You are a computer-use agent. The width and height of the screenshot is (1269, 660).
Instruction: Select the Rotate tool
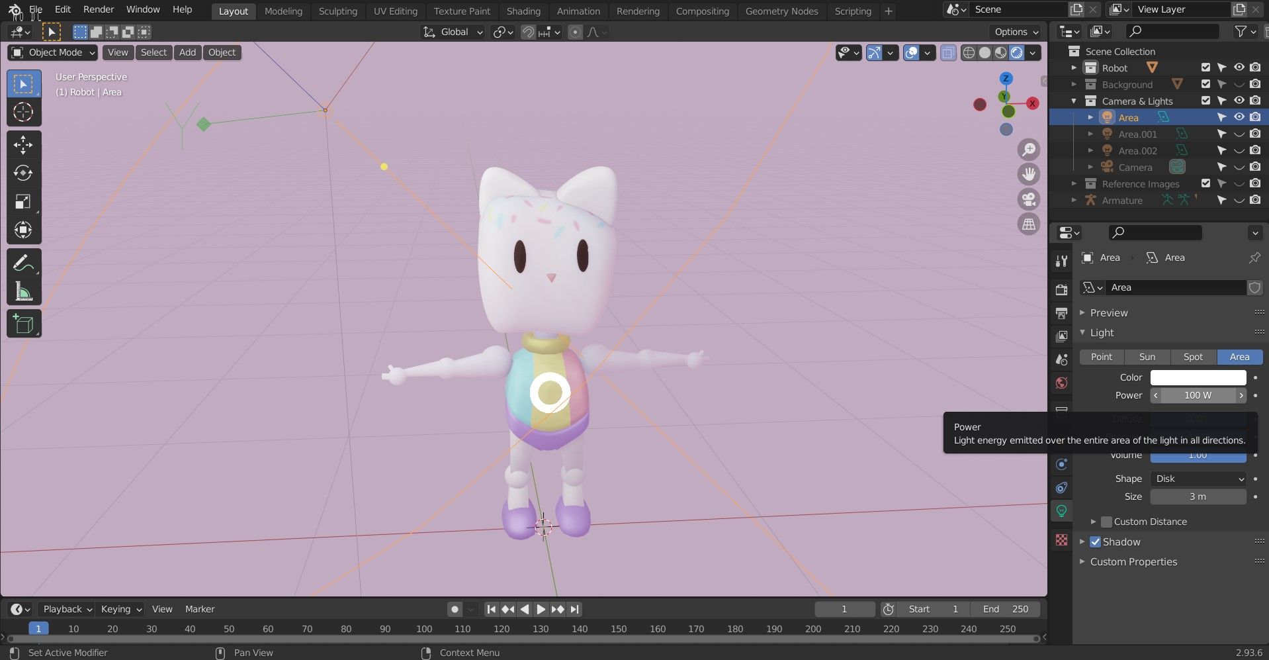[23, 173]
